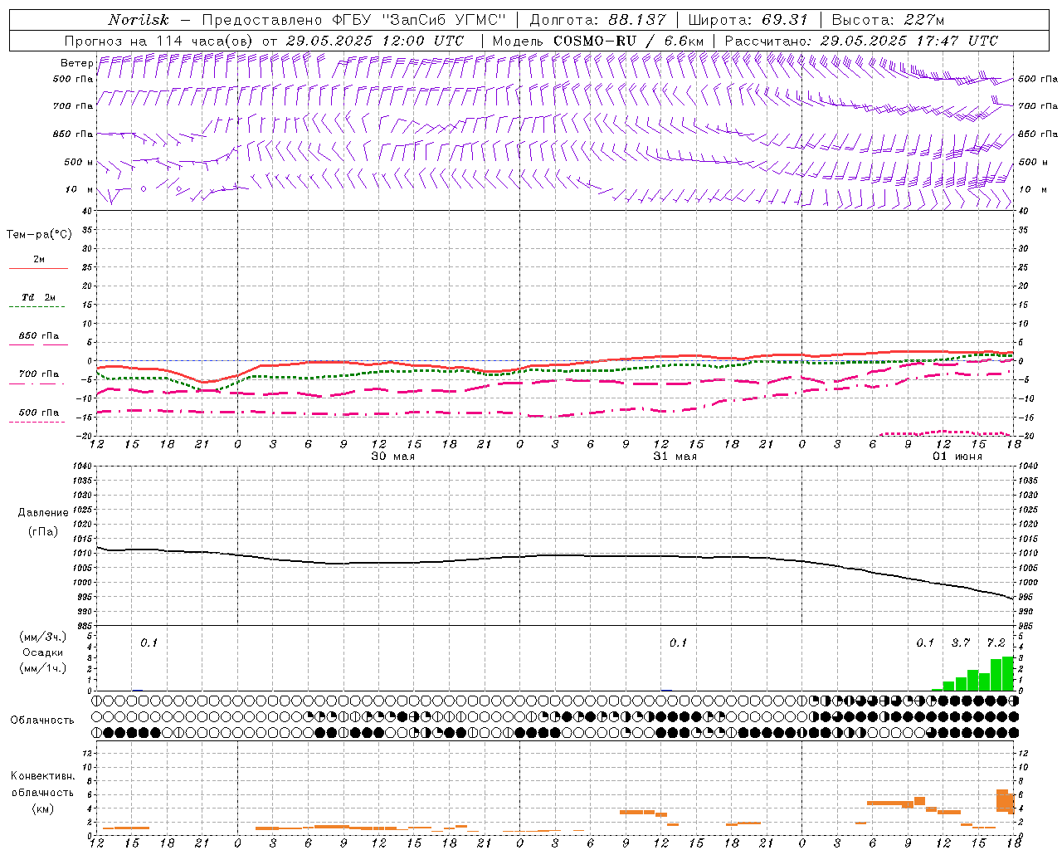The width and height of the screenshot is (1062, 850).
Task: Click the "Осадки" precipitation label
Action: coord(43,652)
